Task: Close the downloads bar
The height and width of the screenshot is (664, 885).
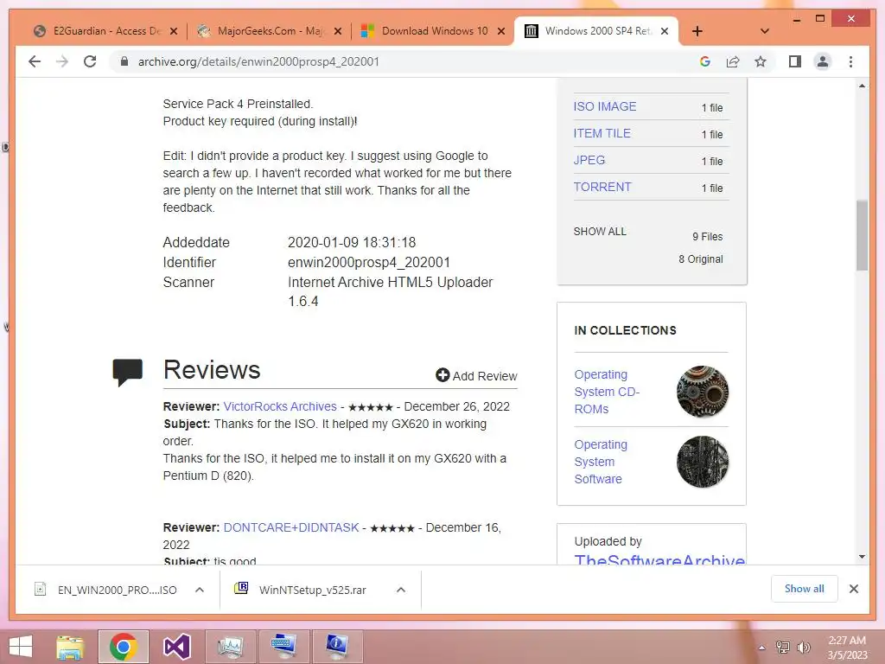Action: coord(854,589)
